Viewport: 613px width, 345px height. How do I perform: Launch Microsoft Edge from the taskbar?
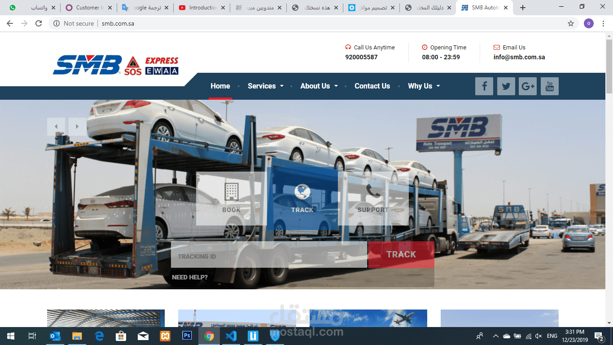click(x=99, y=336)
